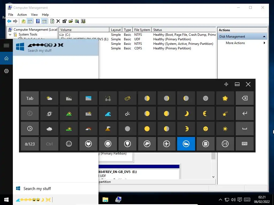Viewport: 274px width, 205px height.
Task: Show hidden system tray icons chevron
Action: pyautogui.click(x=220, y=200)
